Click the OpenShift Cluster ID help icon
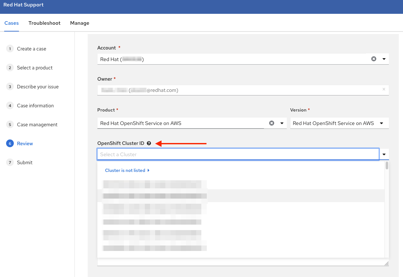Viewport: 403px width, 277px height. coord(149,143)
